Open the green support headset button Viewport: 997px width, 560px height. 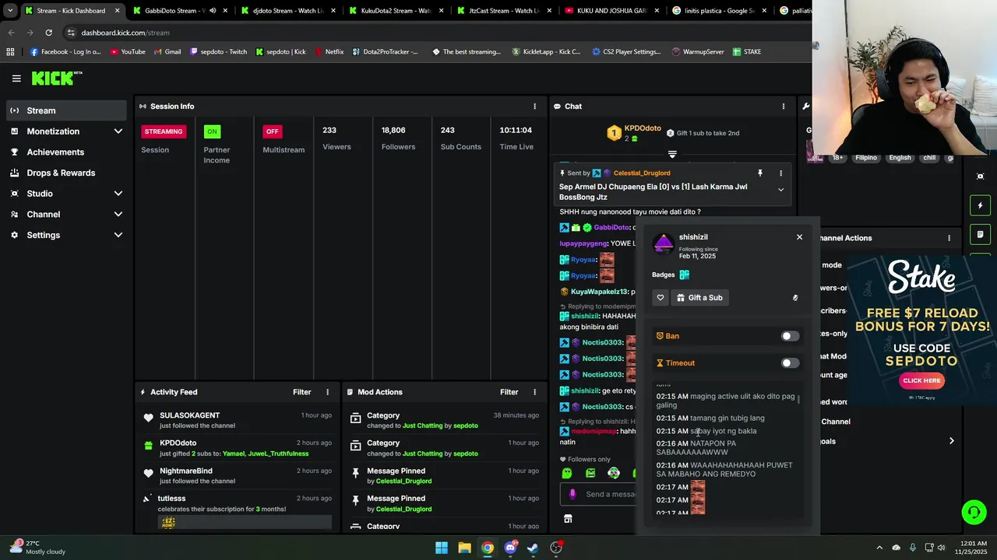(974, 512)
